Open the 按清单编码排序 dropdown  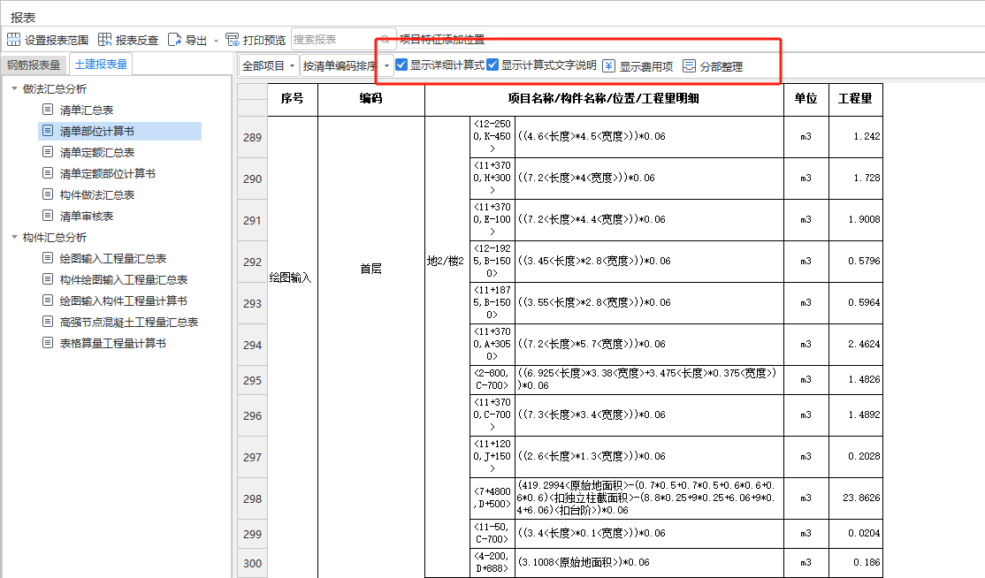point(347,66)
